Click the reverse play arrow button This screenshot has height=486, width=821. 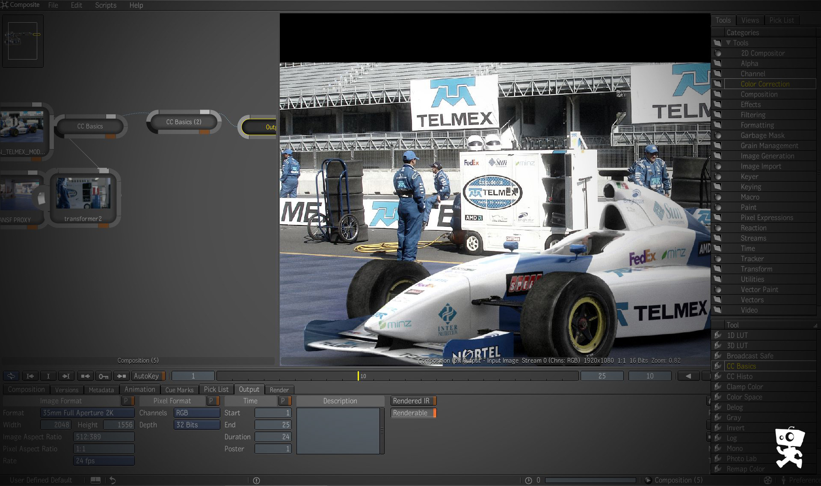pyautogui.click(x=688, y=376)
